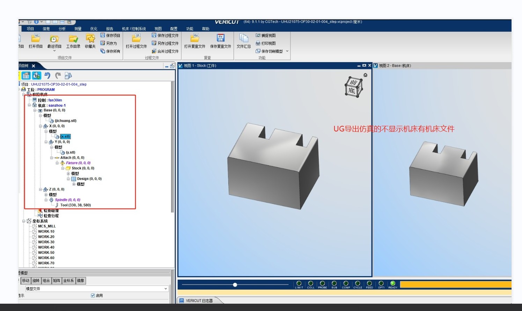Click the home icon in 视图 1
This screenshot has height=311, width=522.
365,75
